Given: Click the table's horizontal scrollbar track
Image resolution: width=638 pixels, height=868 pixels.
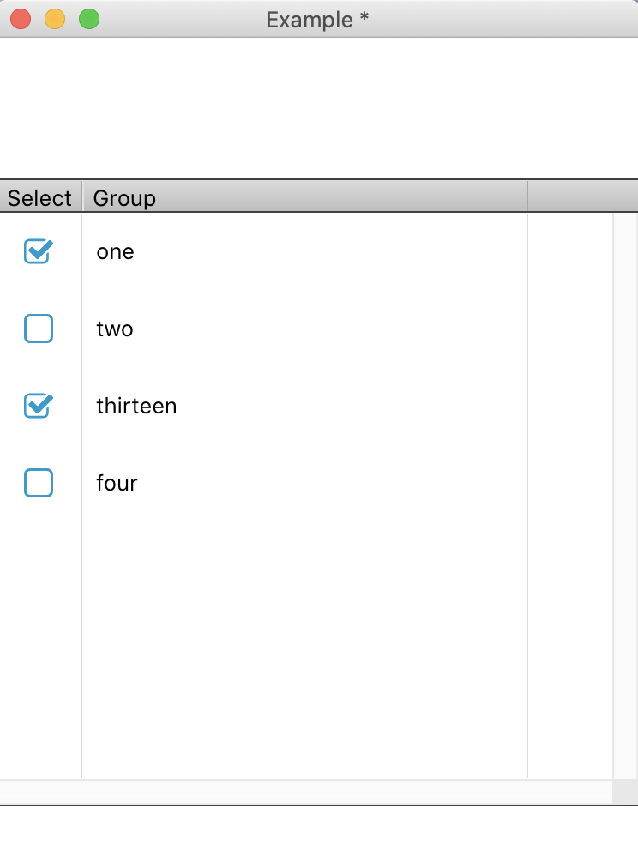Looking at the screenshot, I should pyautogui.click(x=305, y=792).
